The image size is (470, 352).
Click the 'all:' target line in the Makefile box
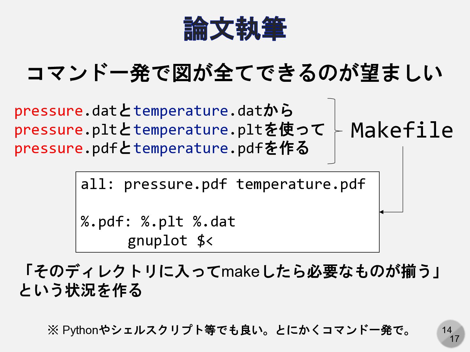coord(223,184)
